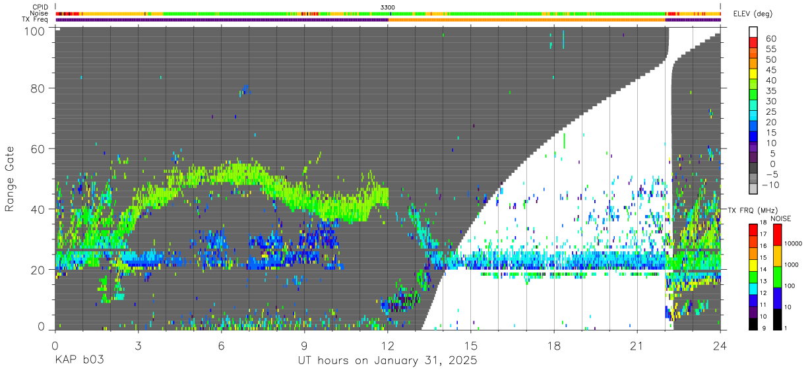The height and width of the screenshot is (374, 810).
Task: Click the 3 tick label on UT hours axis
Action: 138,345
